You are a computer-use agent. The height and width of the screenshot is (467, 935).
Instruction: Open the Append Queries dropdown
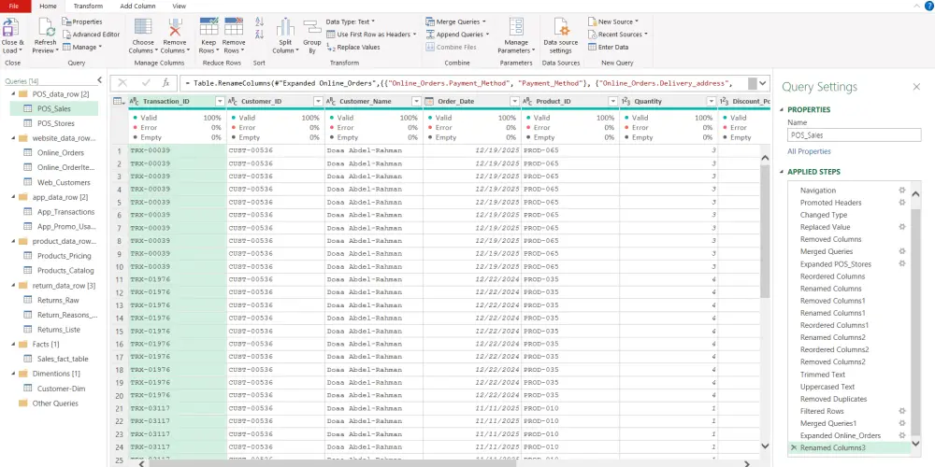(458, 35)
